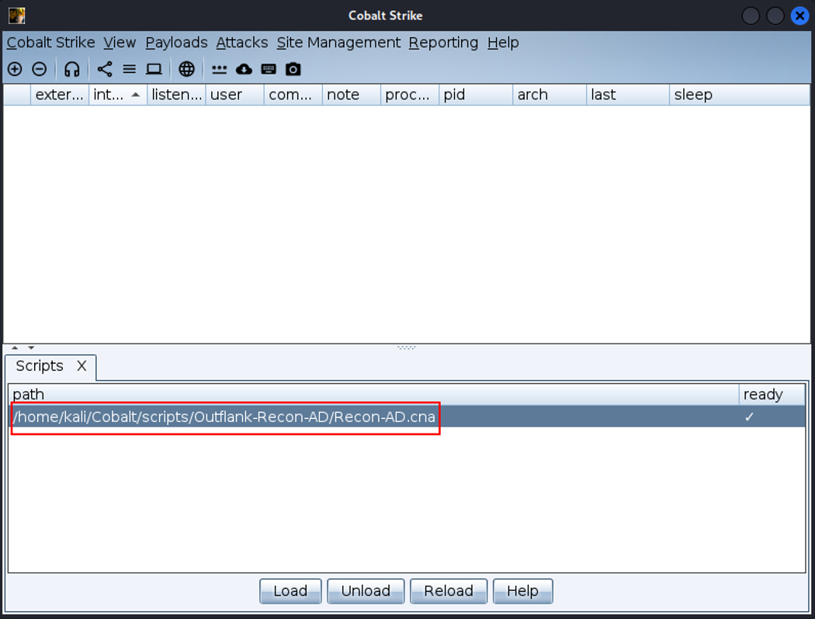Click the Reload button
Viewport: 815px width, 619px height.
449,591
